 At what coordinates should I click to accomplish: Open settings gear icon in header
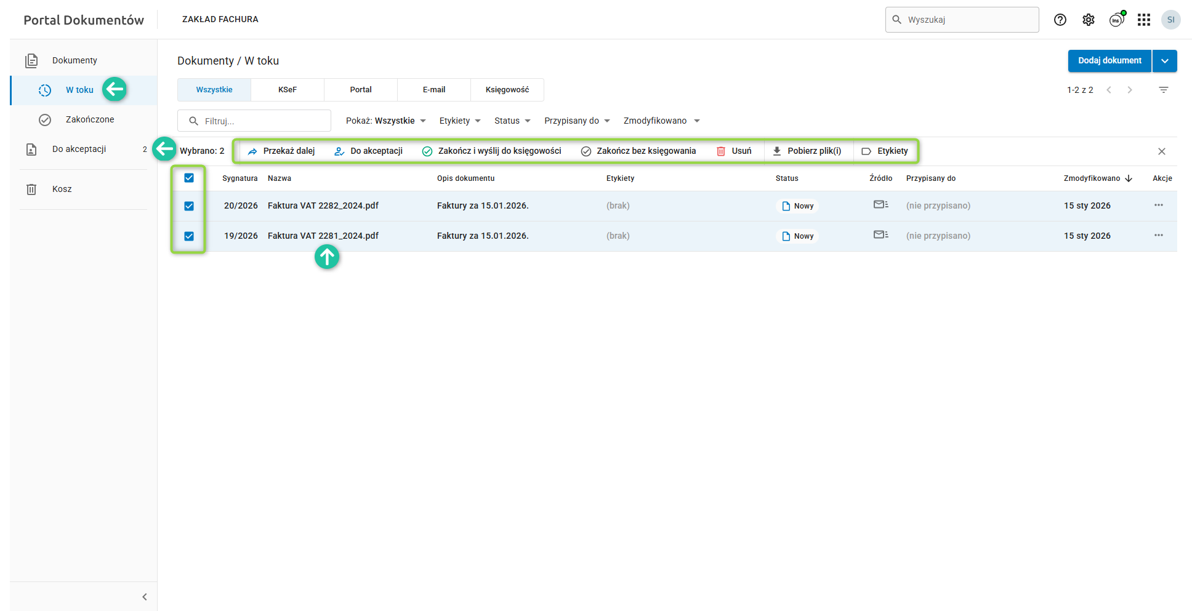1088,20
